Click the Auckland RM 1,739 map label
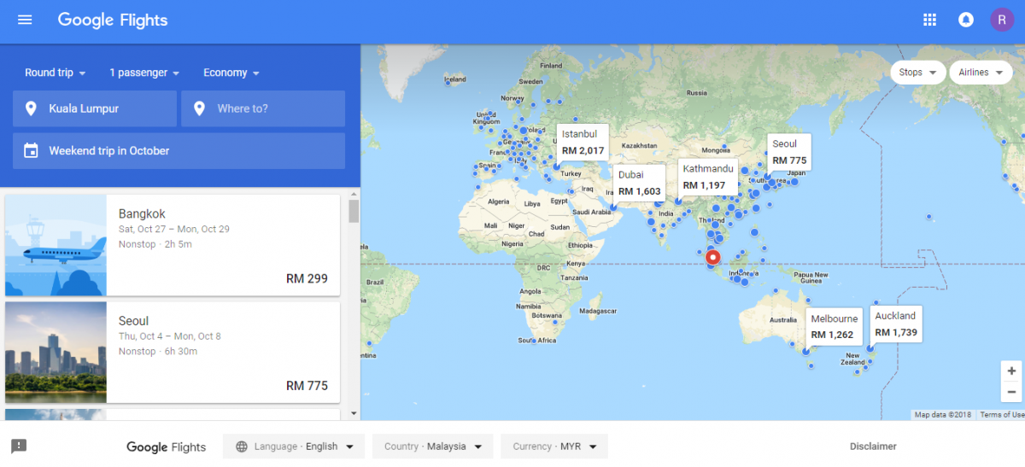Viewport: 1025px width, 467px height. tap(896, 324)
